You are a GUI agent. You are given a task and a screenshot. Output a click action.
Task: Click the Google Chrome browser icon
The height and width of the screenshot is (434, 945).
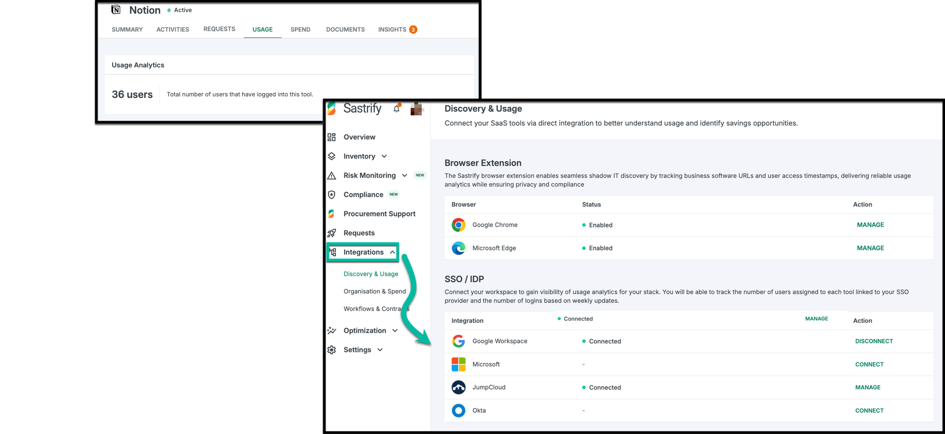pos(459,225)
